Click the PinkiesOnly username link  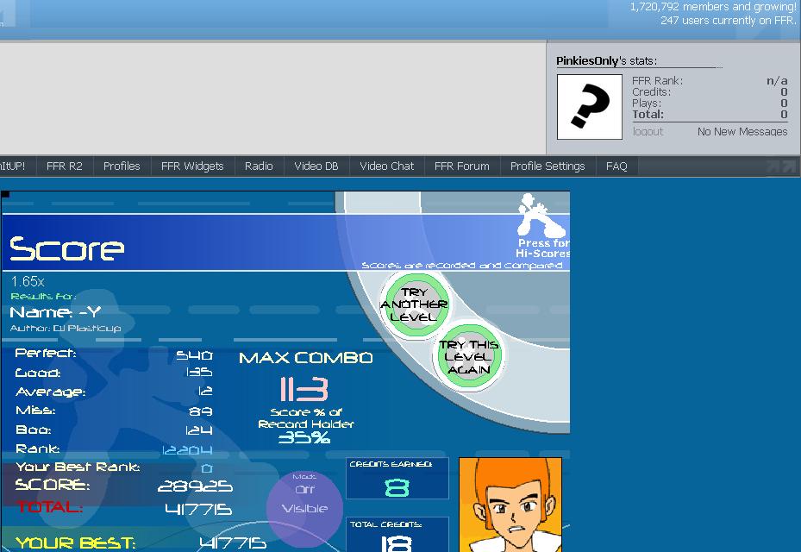[x=587, y=61]
